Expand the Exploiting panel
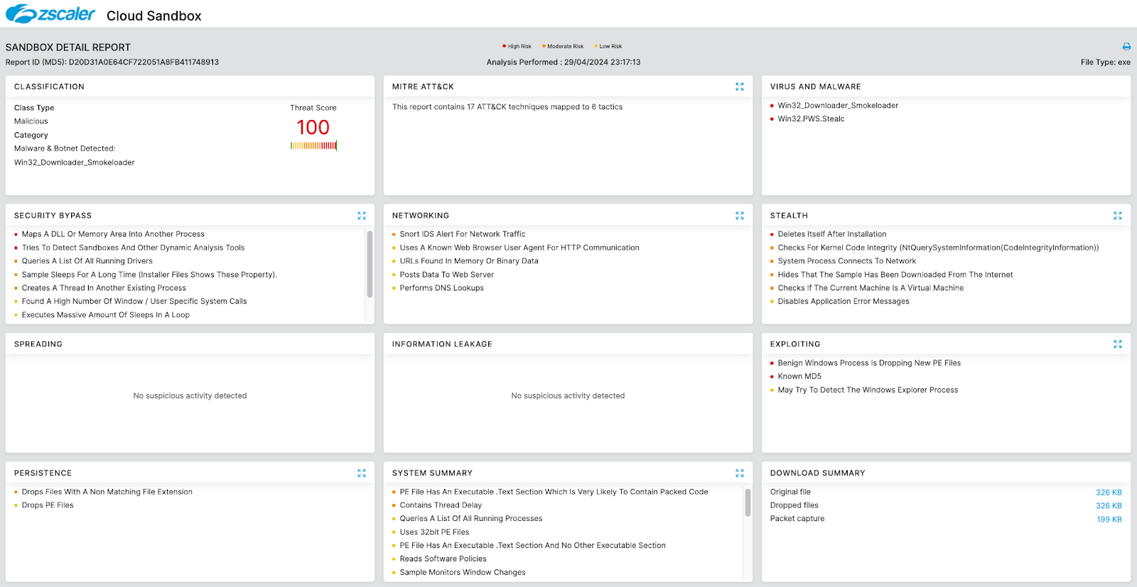 coord(1117,344)
